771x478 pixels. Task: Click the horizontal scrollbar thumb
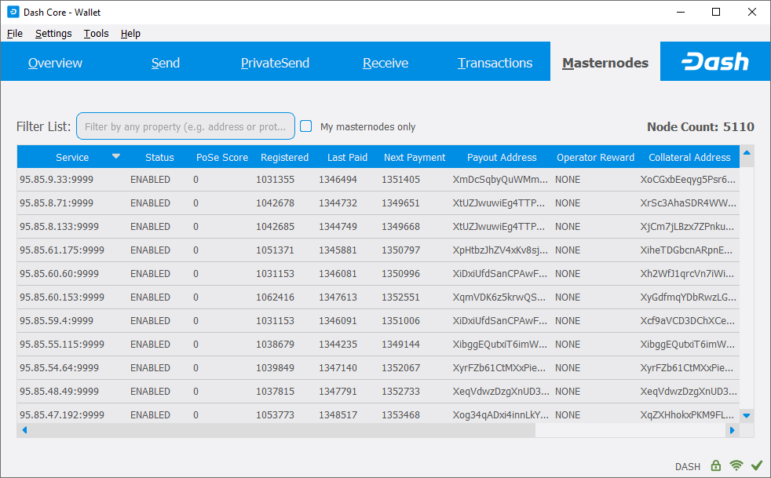point(283,430)
